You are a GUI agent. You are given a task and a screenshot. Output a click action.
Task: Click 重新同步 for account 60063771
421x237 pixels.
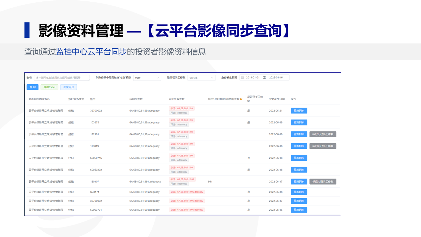pos(299,210)
